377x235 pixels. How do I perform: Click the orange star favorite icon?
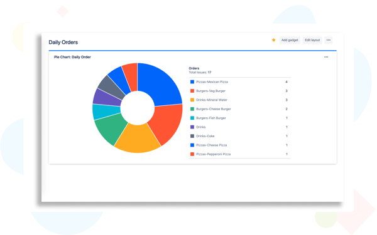pos(273,40)
